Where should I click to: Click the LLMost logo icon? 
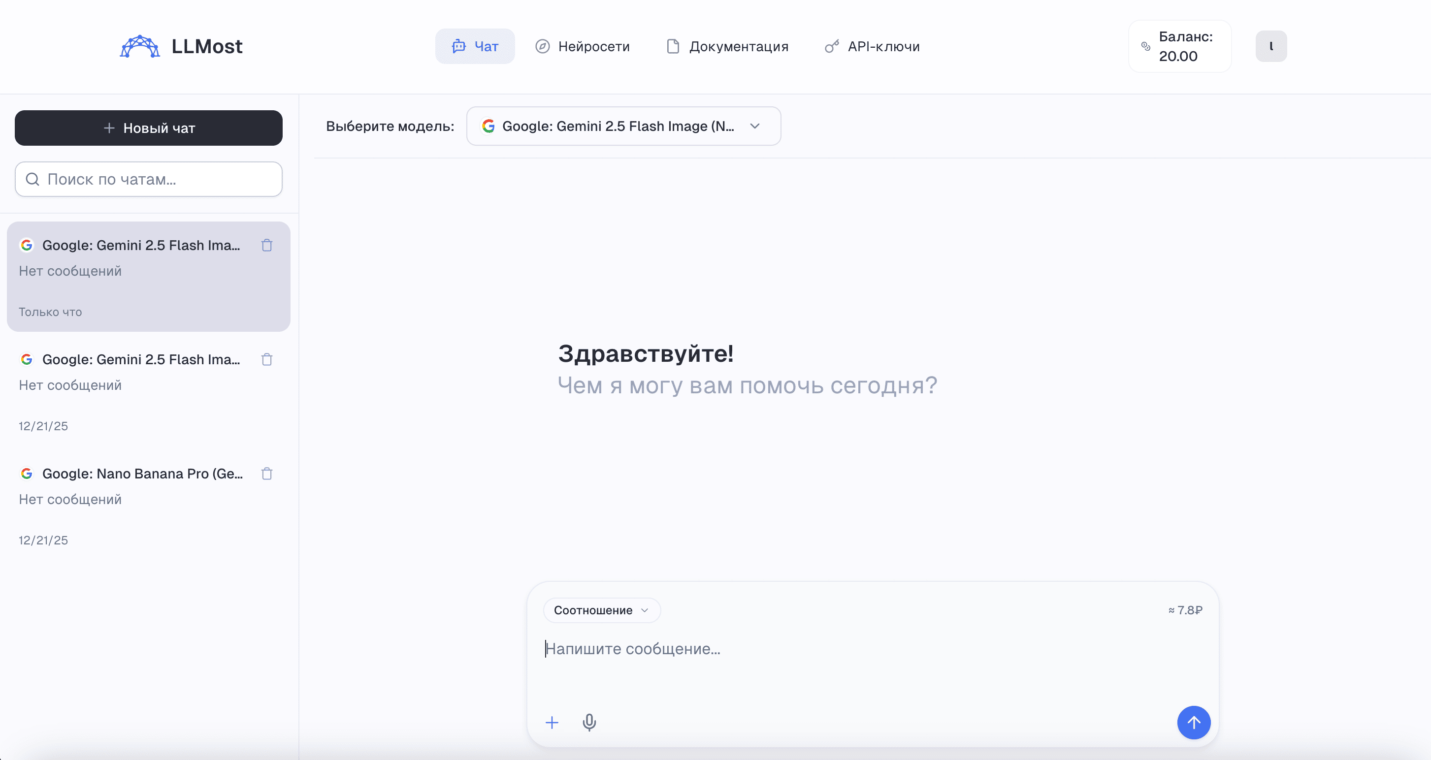click(x=140, y=46)
